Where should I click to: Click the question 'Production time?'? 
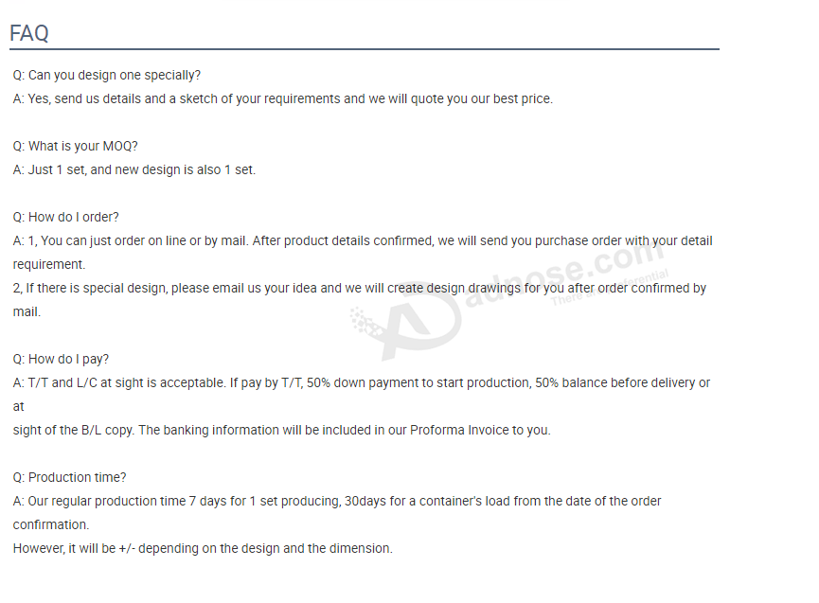point(69,477)
